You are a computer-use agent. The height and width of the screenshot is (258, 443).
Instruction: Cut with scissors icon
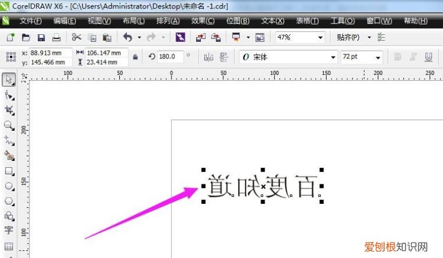coord(76,37)
